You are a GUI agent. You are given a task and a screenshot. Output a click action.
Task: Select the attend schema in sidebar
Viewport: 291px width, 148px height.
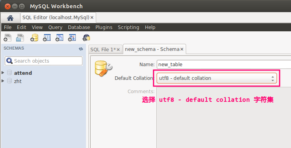[23, 73]
